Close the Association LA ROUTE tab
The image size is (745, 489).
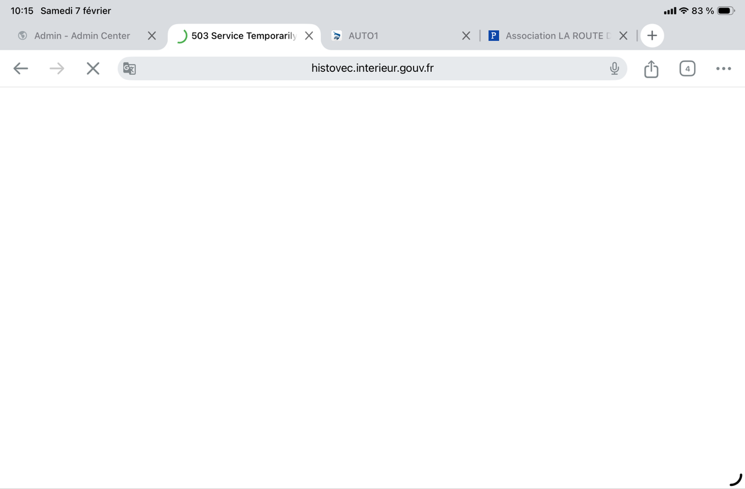[623, 35]
